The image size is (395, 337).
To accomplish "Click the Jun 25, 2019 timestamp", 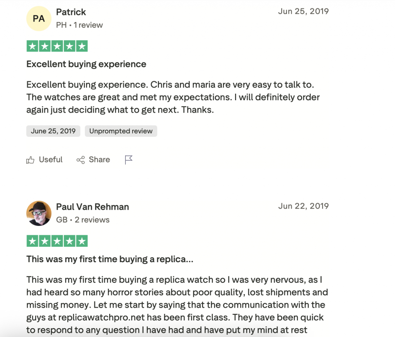I will 303,11.
